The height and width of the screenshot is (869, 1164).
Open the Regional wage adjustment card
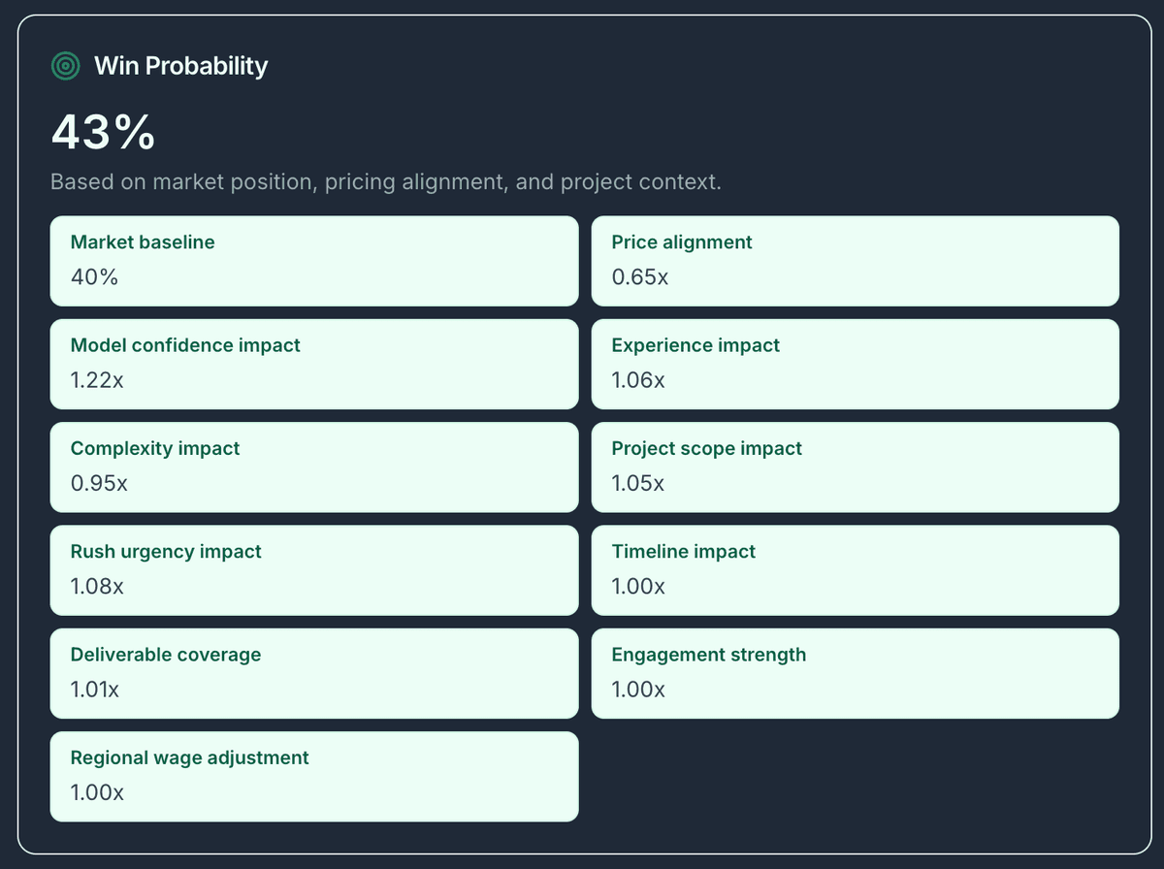pyautogui.click(x=313, y=776)
